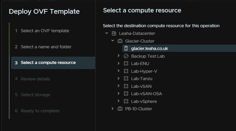Click the PB-10-Cluster cluster icon
This screenshot has height=131, width=236.
[120, 109]
